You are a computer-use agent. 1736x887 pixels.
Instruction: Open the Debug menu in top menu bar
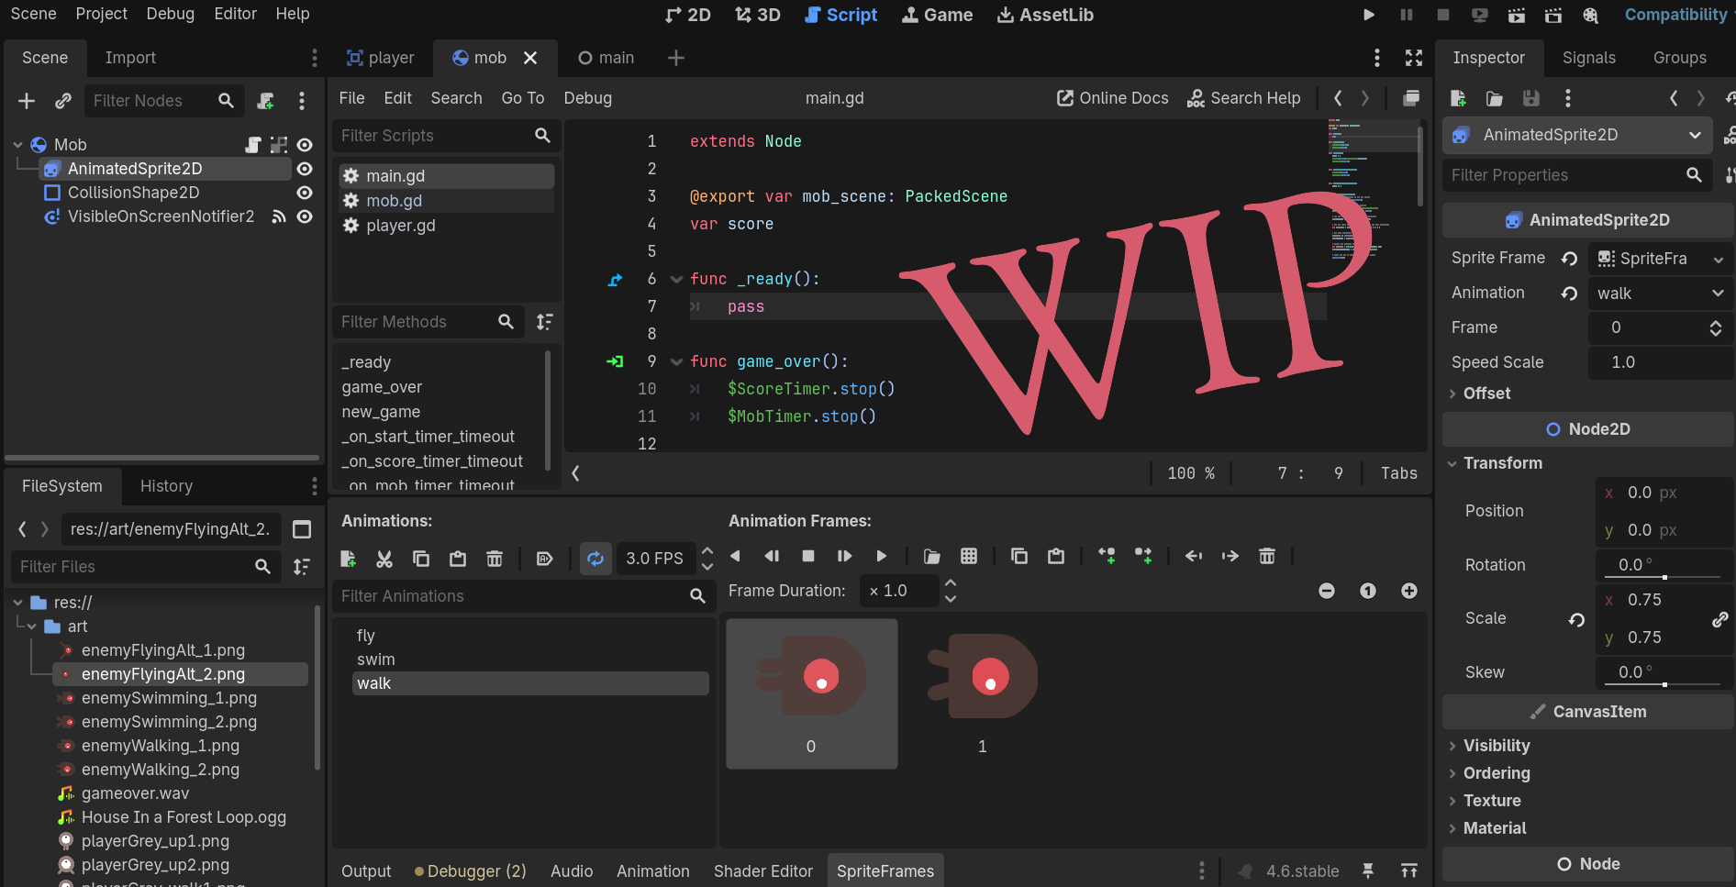click(170, 14)
